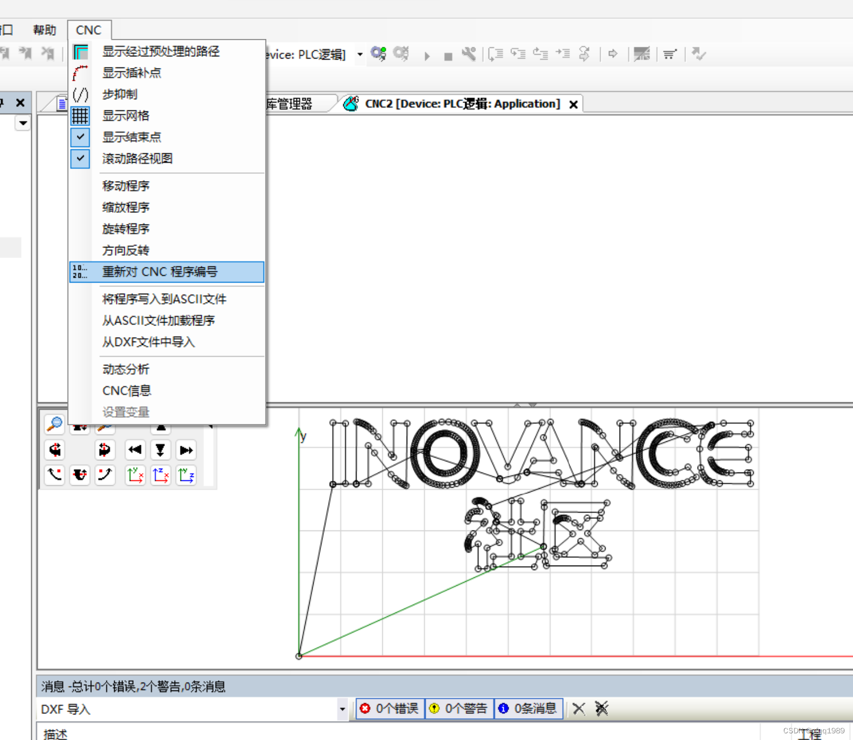Click the right arrow show statement icon
Viewport: 853px width, 740px height.
click(613, 54)
